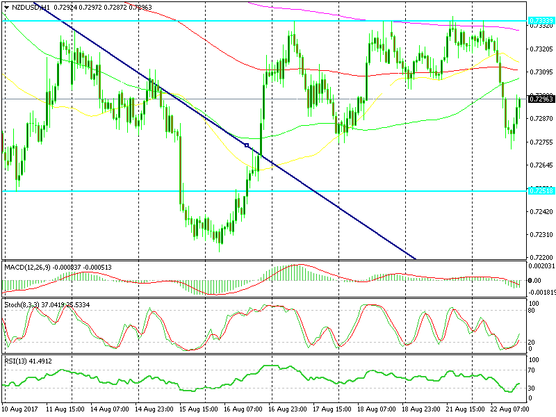Image resolution: width=556 pixels, height=417 pixels.
Task: Click the NZDUSD,H1 chart title text
Action: [x=31, y=7]
